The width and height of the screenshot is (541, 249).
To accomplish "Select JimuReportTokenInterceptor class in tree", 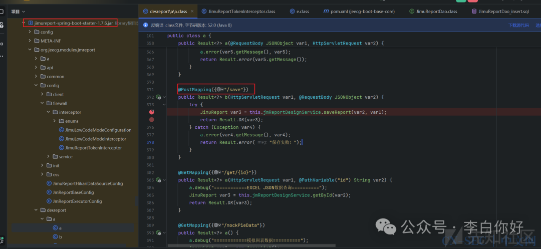I will point(90,148).
